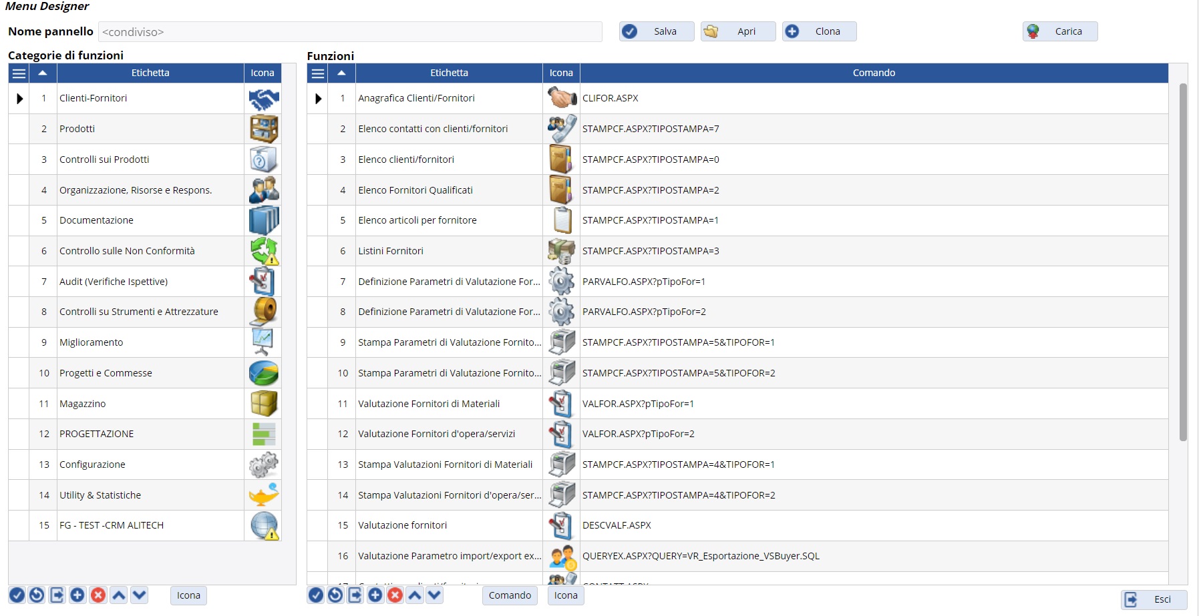Click the undo icon below Funzioni grid
The width and height of the screenshot is (1199, 616).
point(335,595)
